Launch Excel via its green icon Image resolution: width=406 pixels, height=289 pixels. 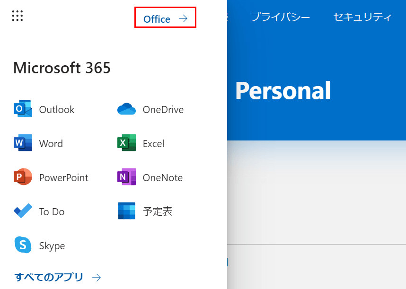[x=126, y=142]
